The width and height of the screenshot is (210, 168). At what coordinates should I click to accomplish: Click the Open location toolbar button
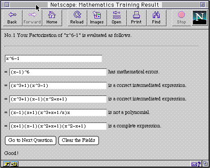[116, 18]
